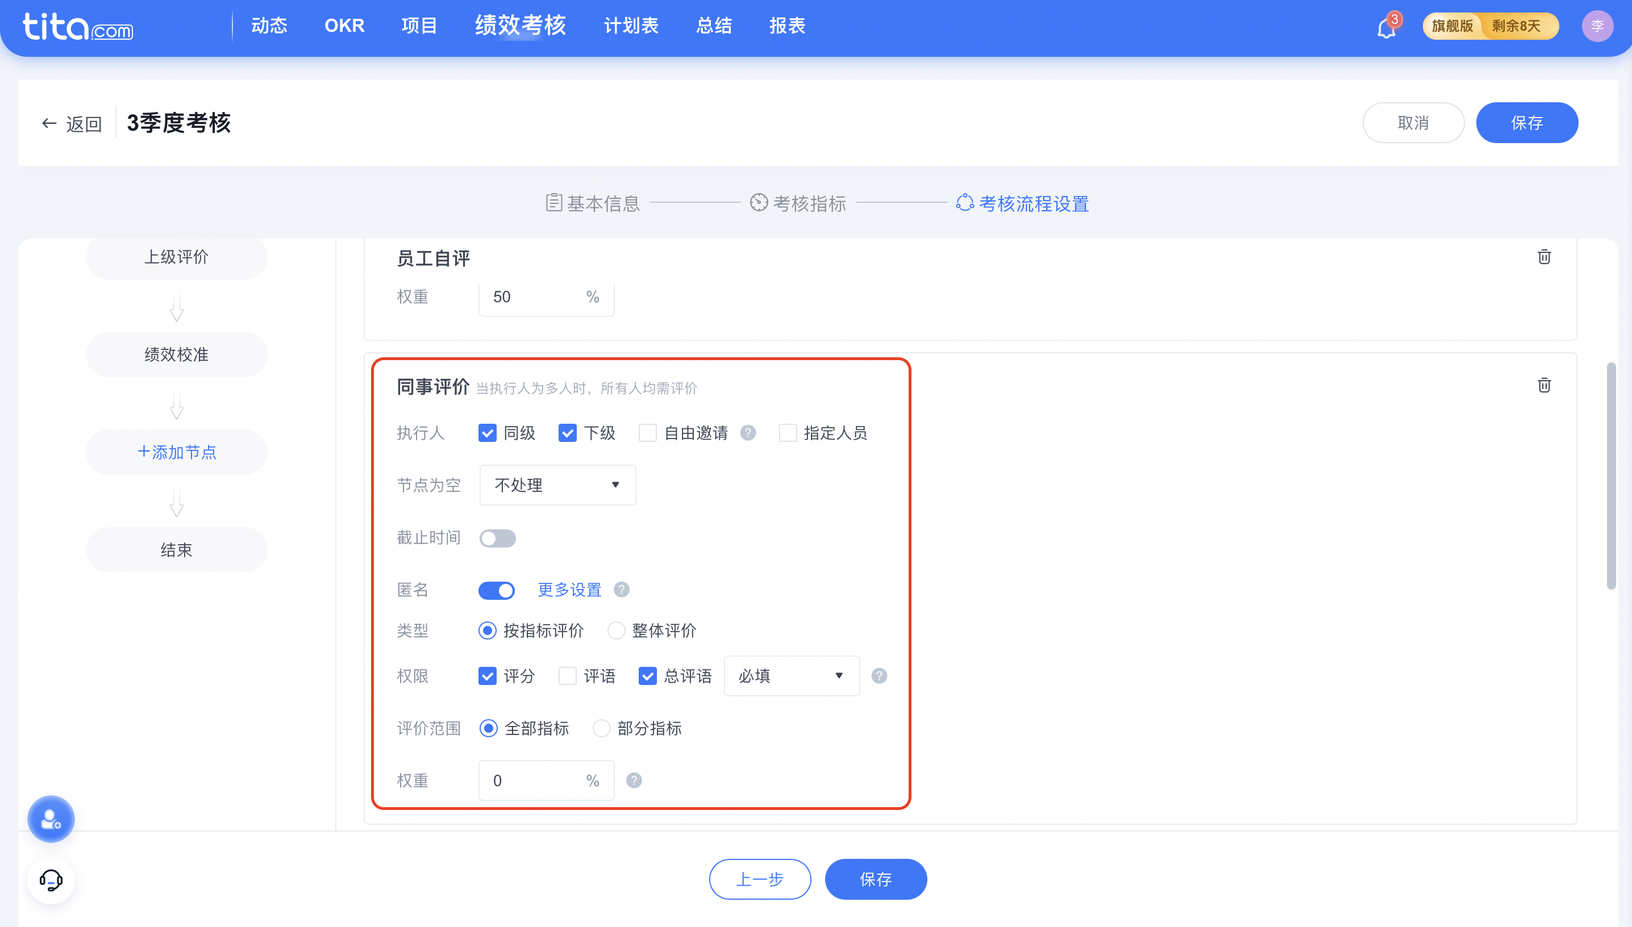The height and width of the screenshot is (927, 1632).
Task: Open the 更多设置 link
Action: [x=569, y=590]
